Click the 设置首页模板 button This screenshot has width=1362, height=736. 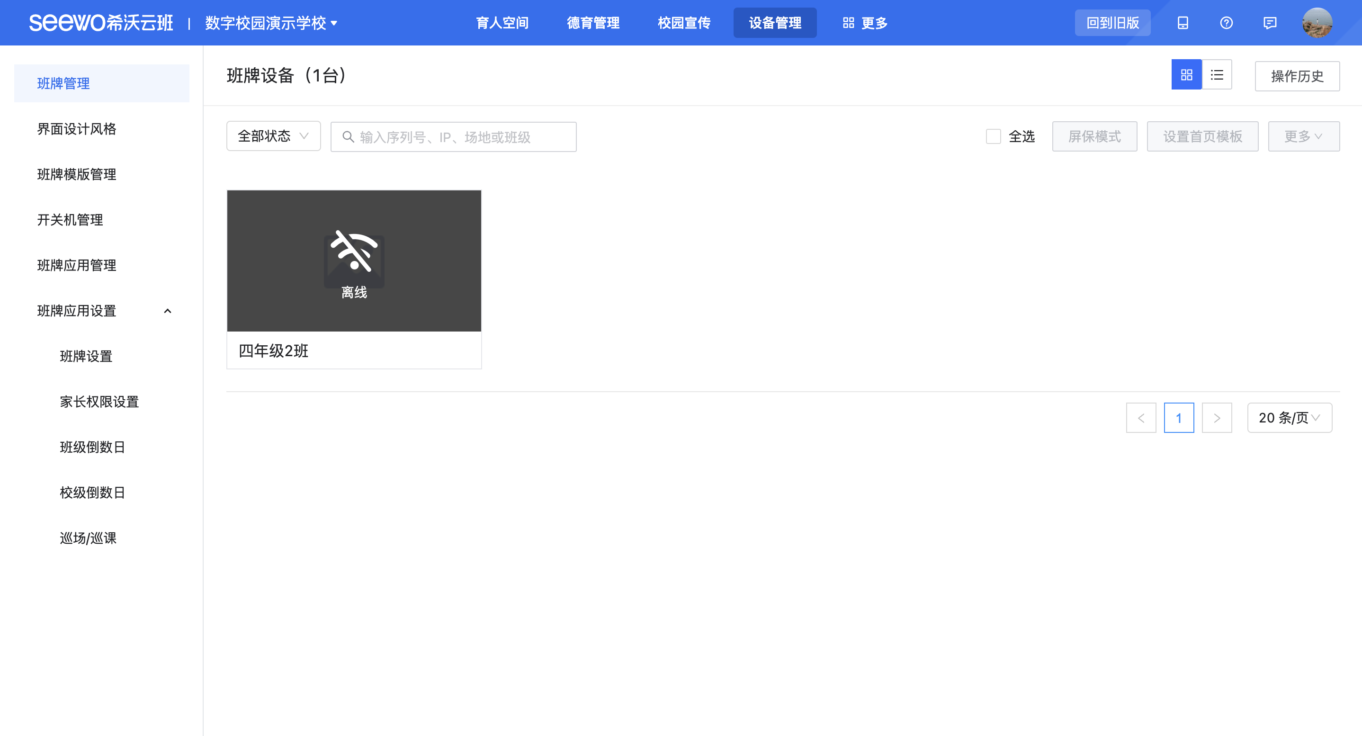point(1202,136)
